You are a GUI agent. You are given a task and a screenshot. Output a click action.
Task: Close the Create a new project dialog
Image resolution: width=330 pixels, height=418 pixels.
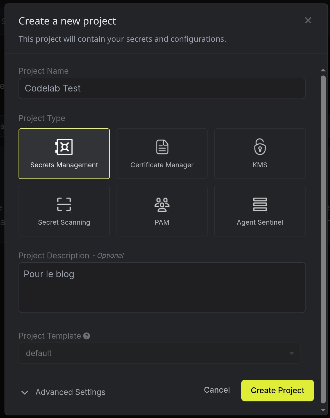point(308,20)
